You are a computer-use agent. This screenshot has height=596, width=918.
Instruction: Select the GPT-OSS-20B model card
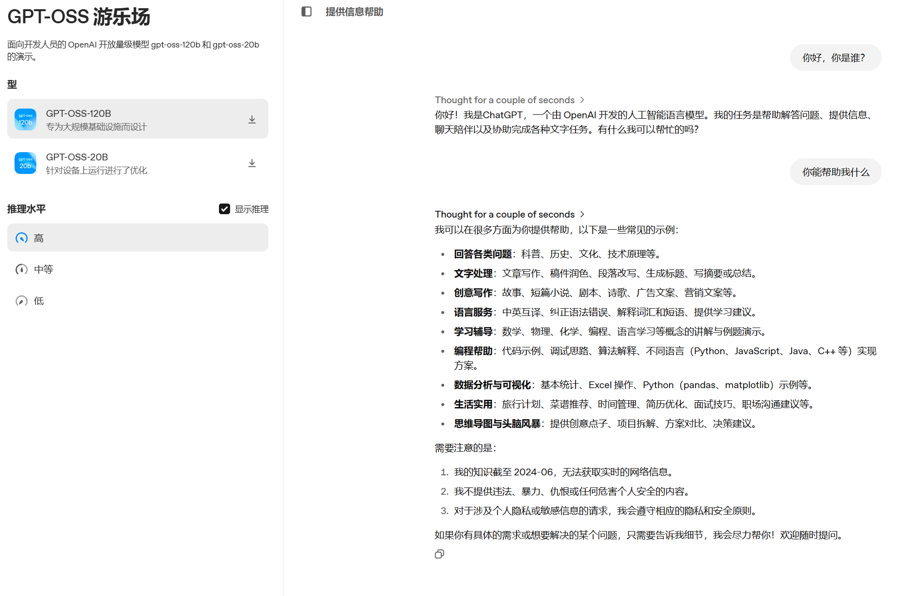[x=138, y=163]
